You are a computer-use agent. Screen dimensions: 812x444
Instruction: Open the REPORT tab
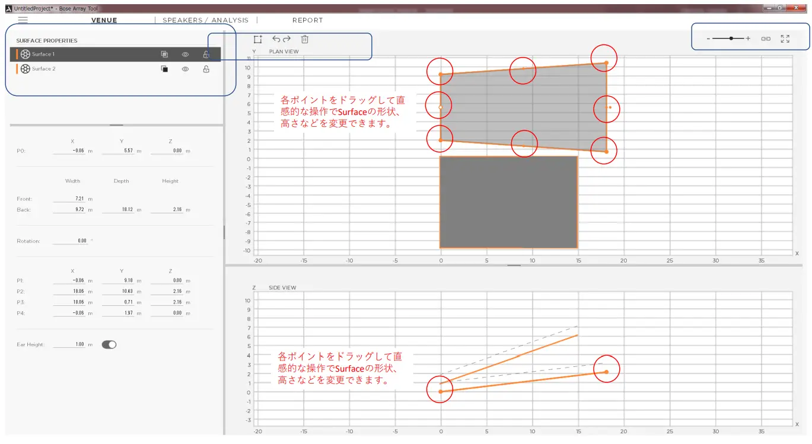[x=308, y=20]
